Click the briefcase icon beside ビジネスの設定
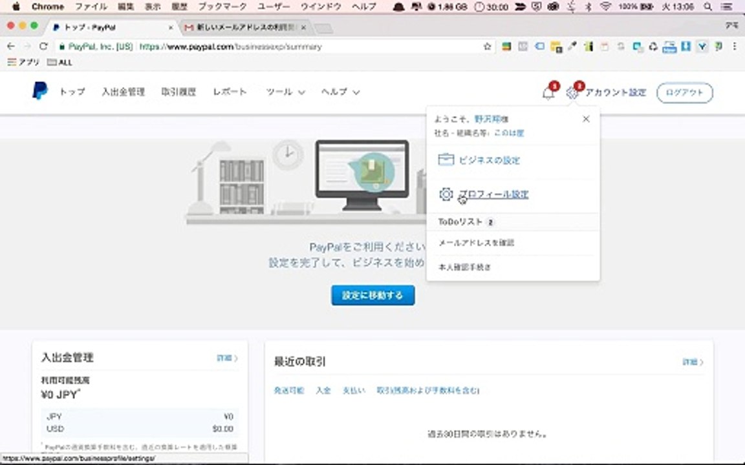Screen dimensions: 745x465 pyautogui.click(x=446, y=160)
